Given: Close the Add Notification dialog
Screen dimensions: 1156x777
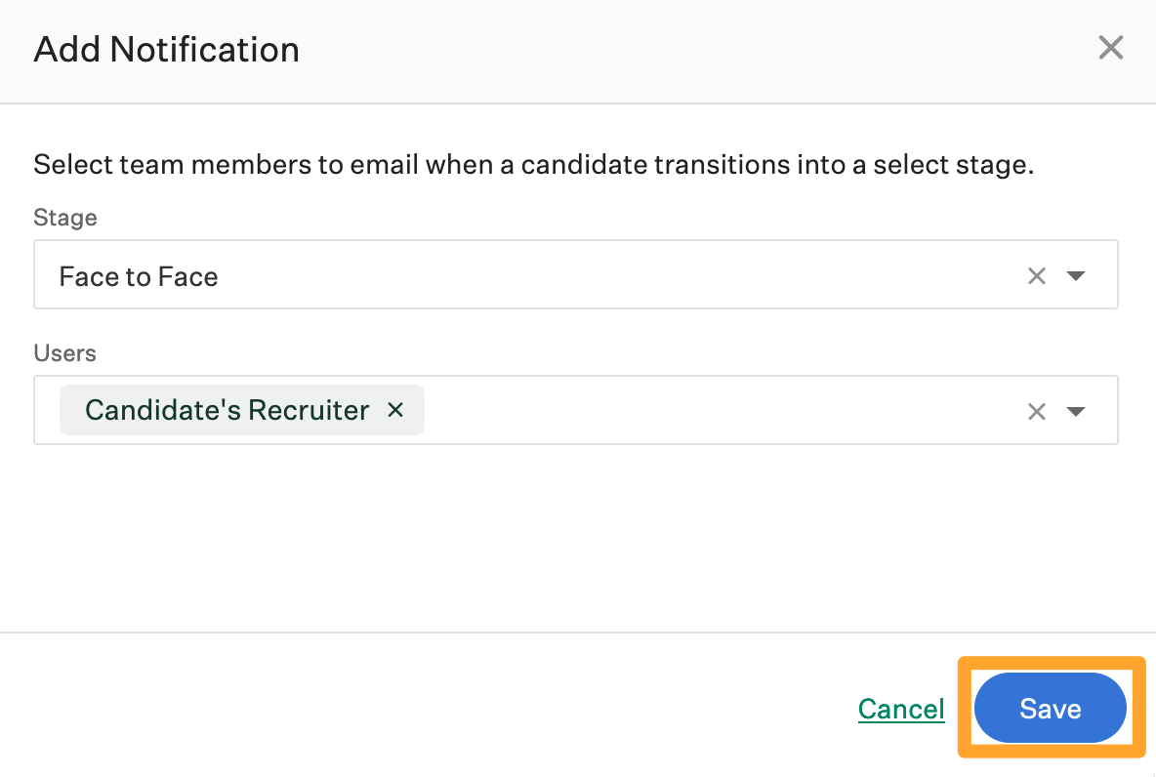Looking at the screenshot, I should pos(1110,48).
